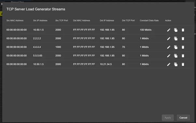
Task: Edit the 100 Mbit/s stream row
Action: point(169,30)
